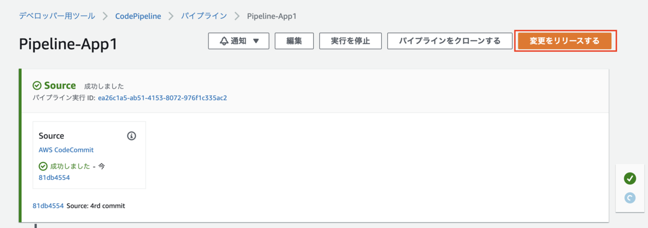
Task: Click the 編集 button
Action: pos(294,41)
